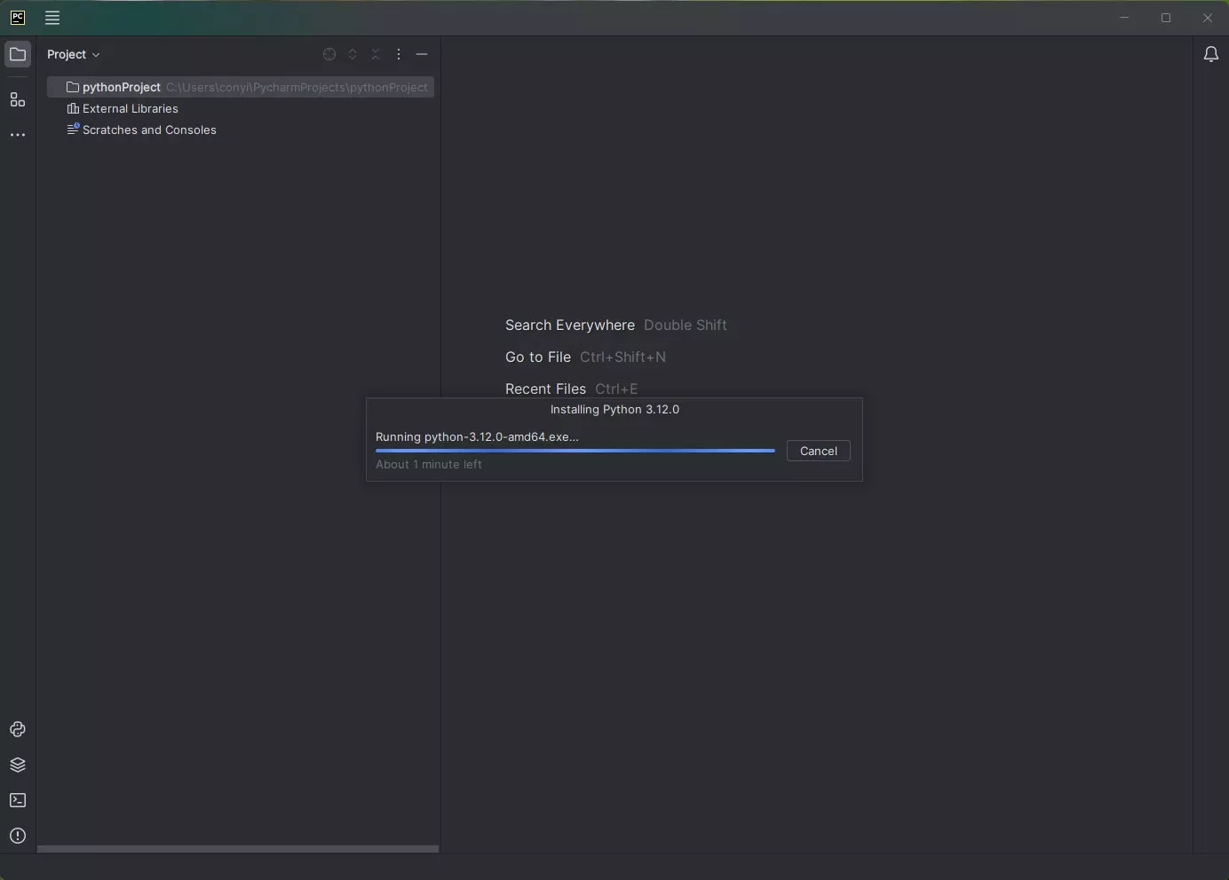Toggle the Project tool window folder icon
The image size is (1229, 880).
click(x=18, y=54)
